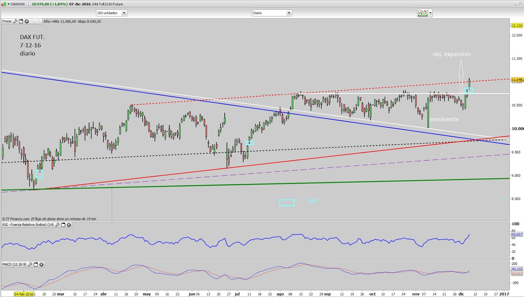Maximize the RSI indicator panel
Viewport: 524px width, 297px height.
click(63, 225)
